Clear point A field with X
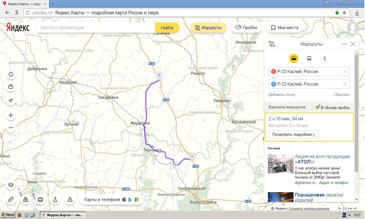The image size is (365, 219). (x=345, y=72)
